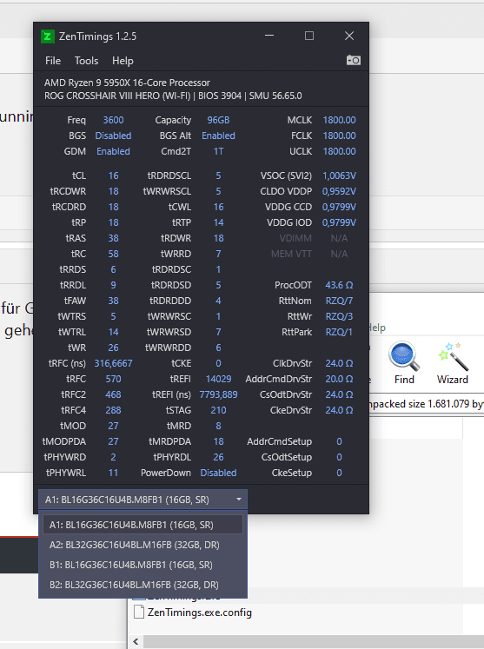This screenshot has width=484, height=649.
Task: Click the tCL value 16
Action: point(113,175)
